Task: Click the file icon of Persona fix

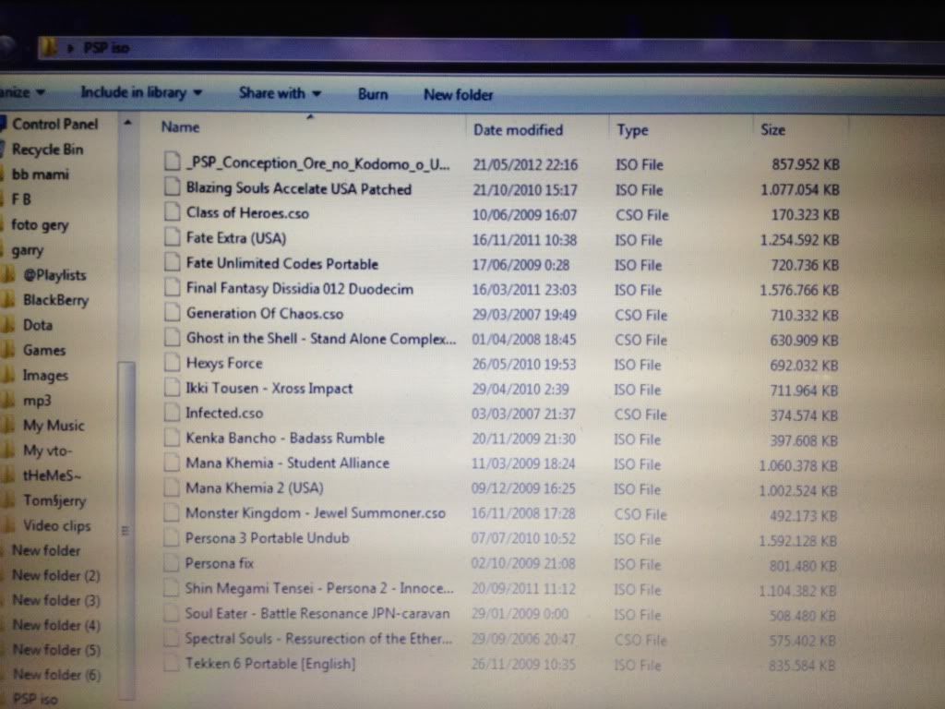Action: (x=173, y=562)
